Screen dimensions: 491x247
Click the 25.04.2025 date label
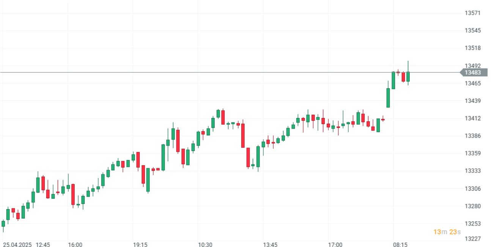[x=18, y=245]
